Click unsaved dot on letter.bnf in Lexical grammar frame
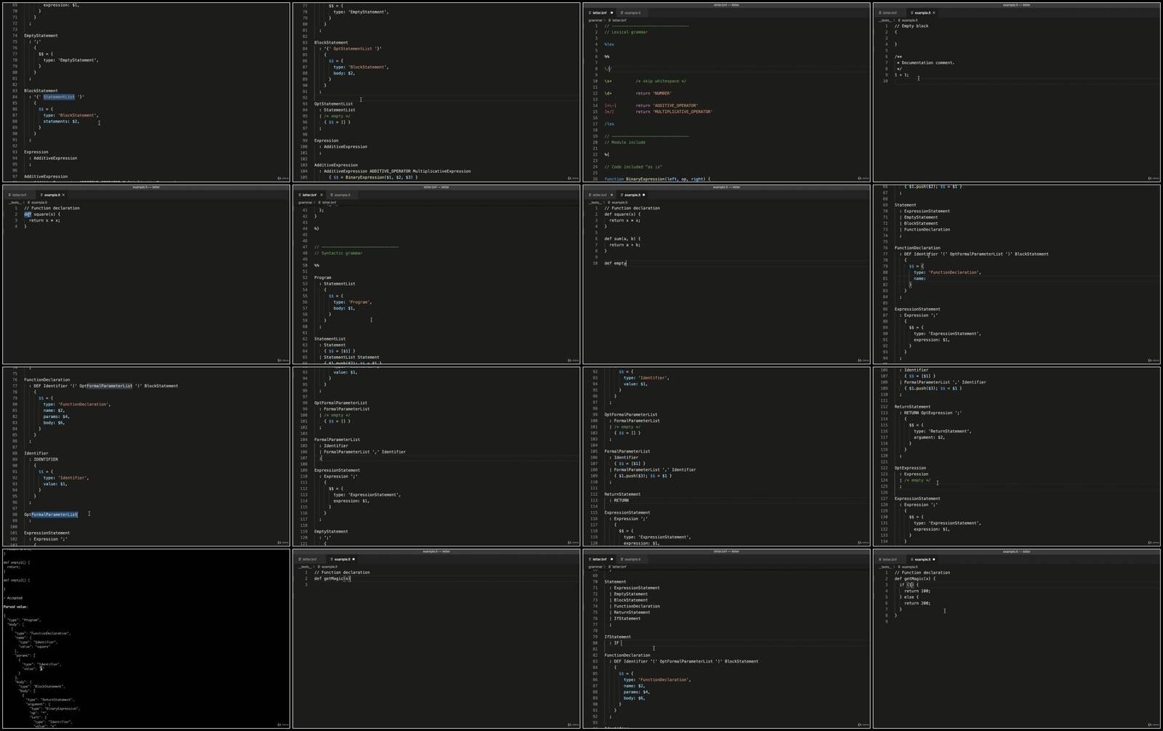The height and width of the screenshot is (731, 1163). click(x=611, y=12)
